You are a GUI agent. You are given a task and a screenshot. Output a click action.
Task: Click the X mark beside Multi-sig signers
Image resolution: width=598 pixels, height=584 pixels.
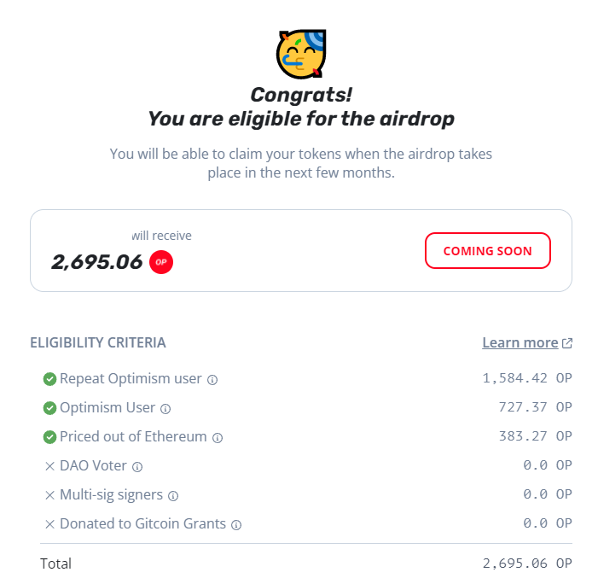49,495
